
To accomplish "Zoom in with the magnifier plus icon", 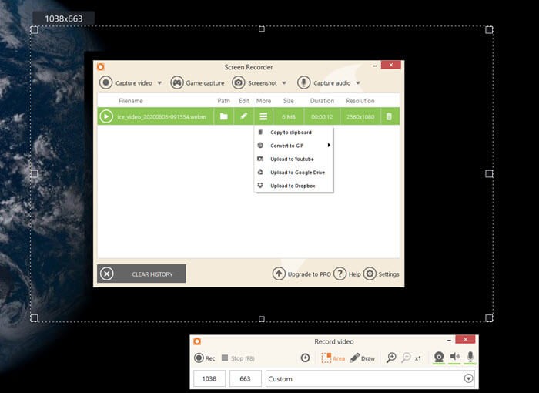I will coord(391,358).
